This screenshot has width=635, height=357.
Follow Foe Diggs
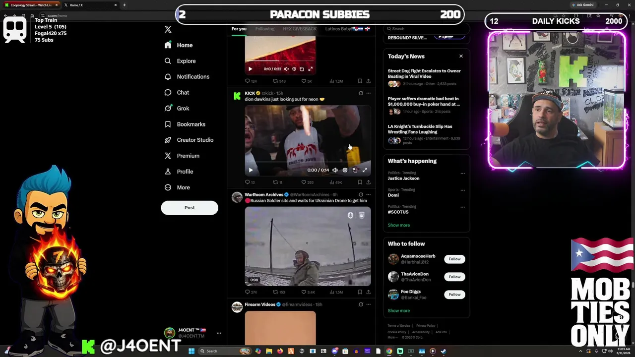click(x=454, y=295)
